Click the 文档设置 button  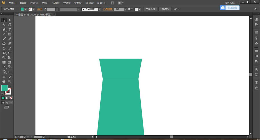150,9
